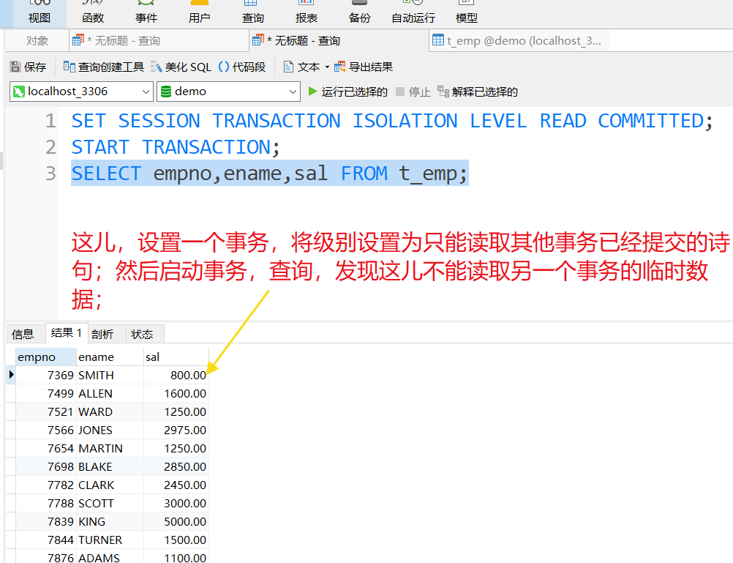Select the empno 7499 cell
This screenshot has width=733, height=563.
pos(46,394)
